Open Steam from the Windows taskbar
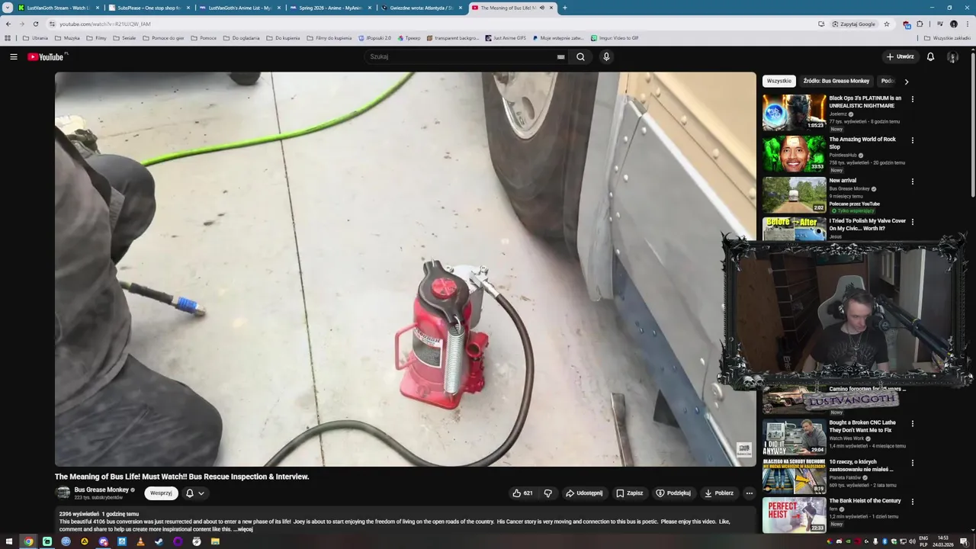Viewport: 976px width, 549px height. coord(159,541)
